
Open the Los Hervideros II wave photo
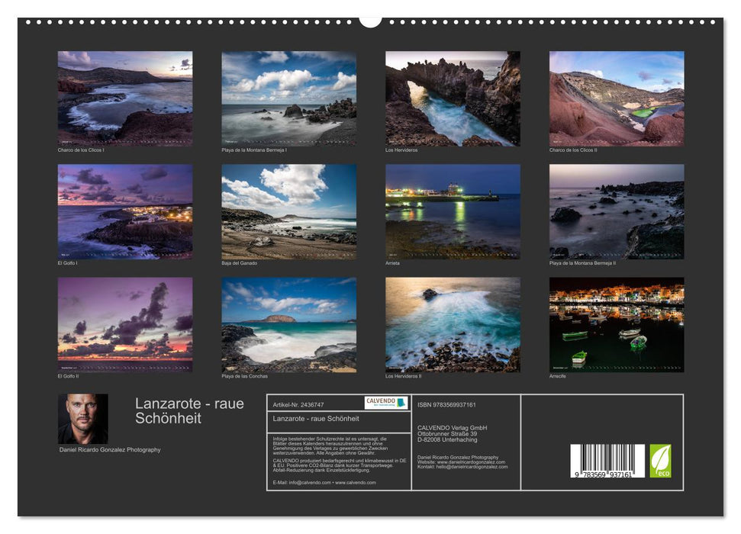click(x=453, y=325)
